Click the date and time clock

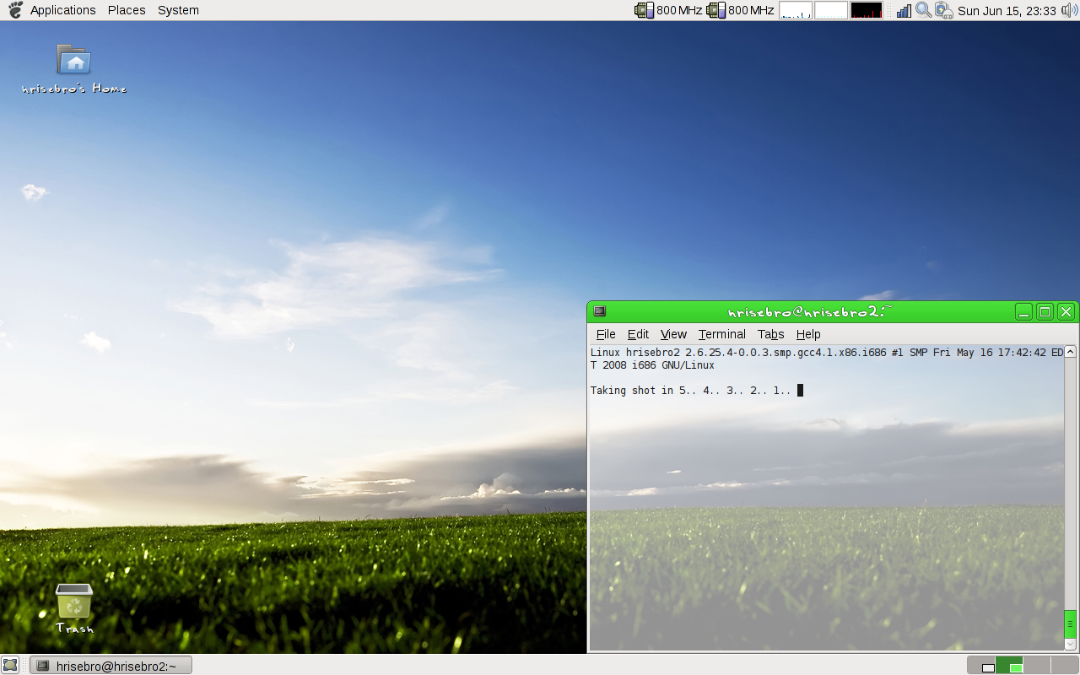click(1007, 10)
